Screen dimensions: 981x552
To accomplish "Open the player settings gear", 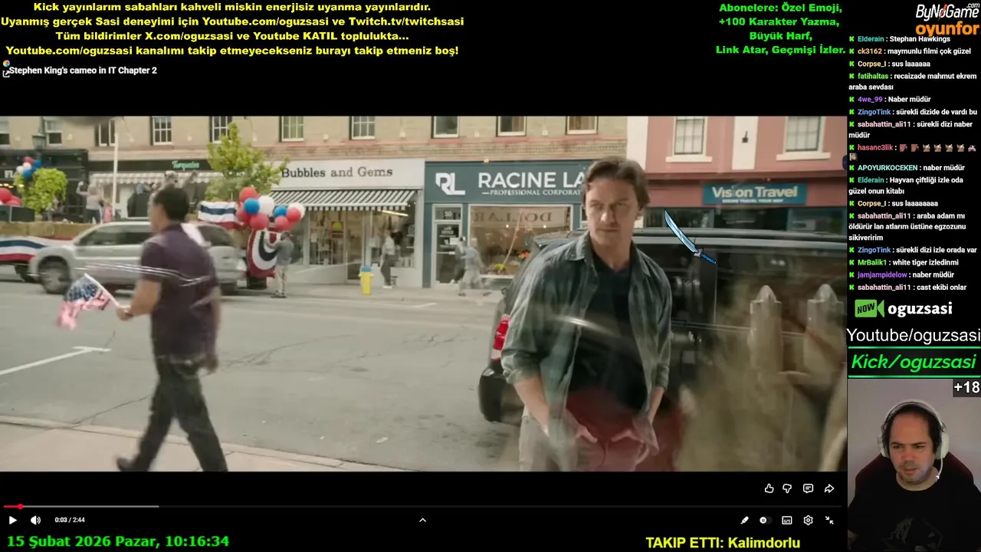I will point(808,520).
